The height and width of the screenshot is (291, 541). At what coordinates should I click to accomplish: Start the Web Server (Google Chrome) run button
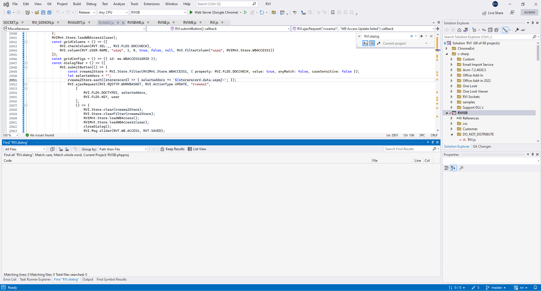pyautogui.click(x=191, y=12)
